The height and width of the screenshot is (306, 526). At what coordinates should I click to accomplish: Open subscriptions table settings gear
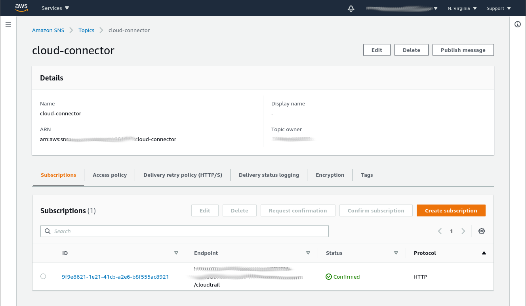482,231
